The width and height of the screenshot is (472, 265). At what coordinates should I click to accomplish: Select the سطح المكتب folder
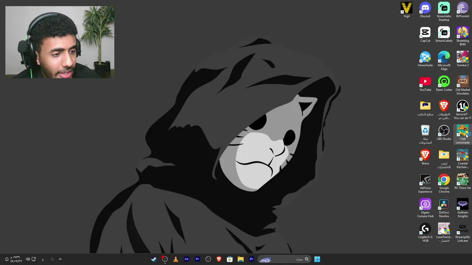click(425, 109)
